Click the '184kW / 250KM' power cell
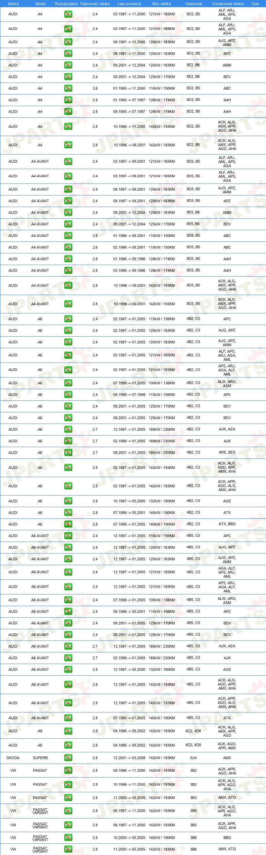 [x=162, y=453]
